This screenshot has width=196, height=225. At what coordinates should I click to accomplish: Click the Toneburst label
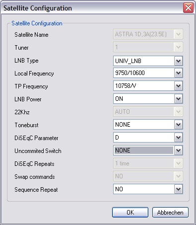(26, 125)
